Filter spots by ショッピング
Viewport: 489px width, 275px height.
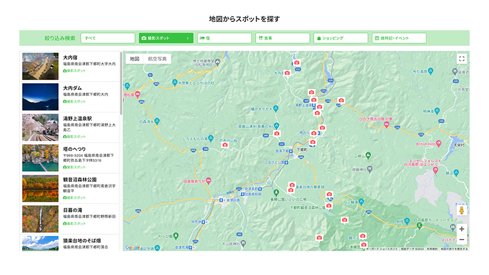pyautogui.click(x=341, y=38)
